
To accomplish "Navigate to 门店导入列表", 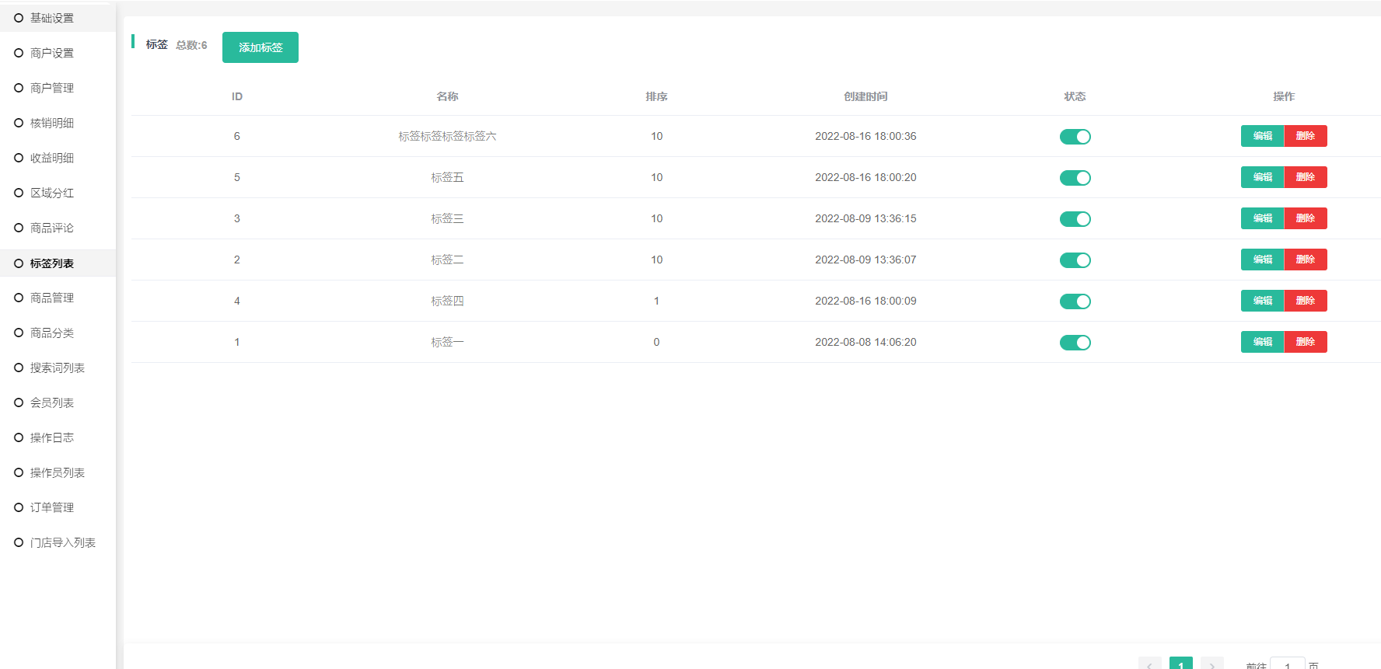I will click(63, 542).
